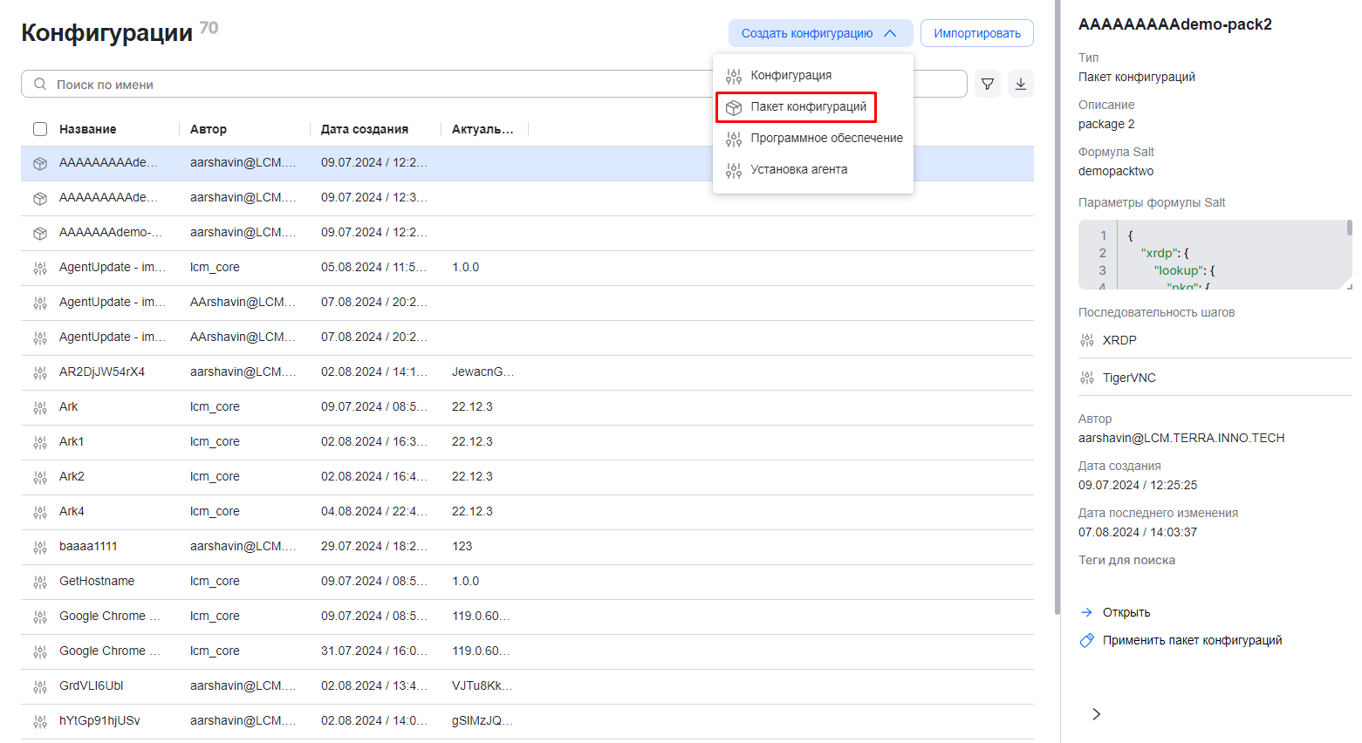Open the package via Открыть link
The image size is (1362, 743).
tap(1126, 612)
